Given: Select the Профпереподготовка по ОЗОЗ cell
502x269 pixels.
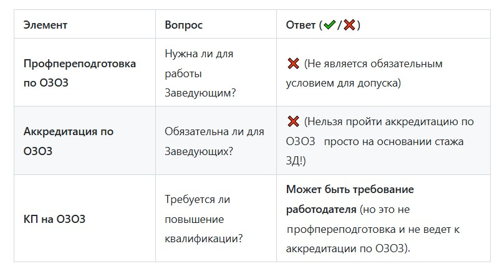Looking at the screenshot, I should point(79,73).
